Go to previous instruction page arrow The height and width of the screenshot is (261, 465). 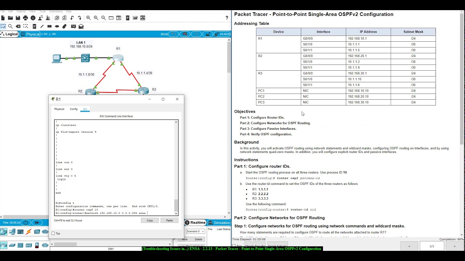pyautogui.click(x=409, y=246)
